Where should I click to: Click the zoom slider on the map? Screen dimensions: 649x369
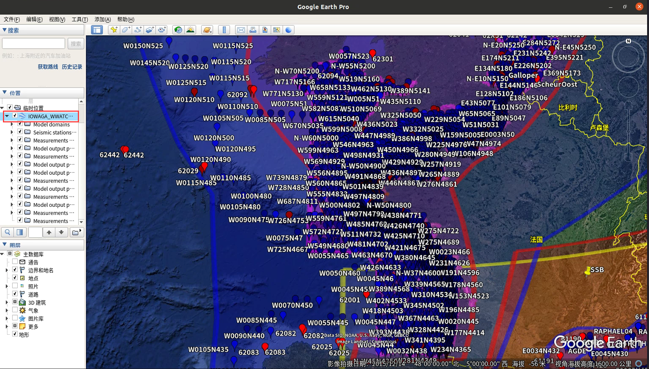coord(628,132)
